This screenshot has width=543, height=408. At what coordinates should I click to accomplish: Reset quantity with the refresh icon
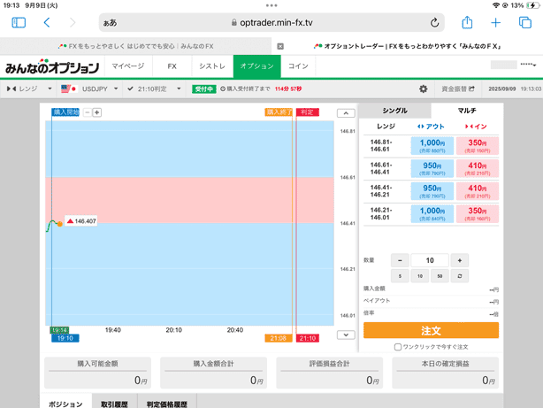pyautogui.click(x=459, y=276)
